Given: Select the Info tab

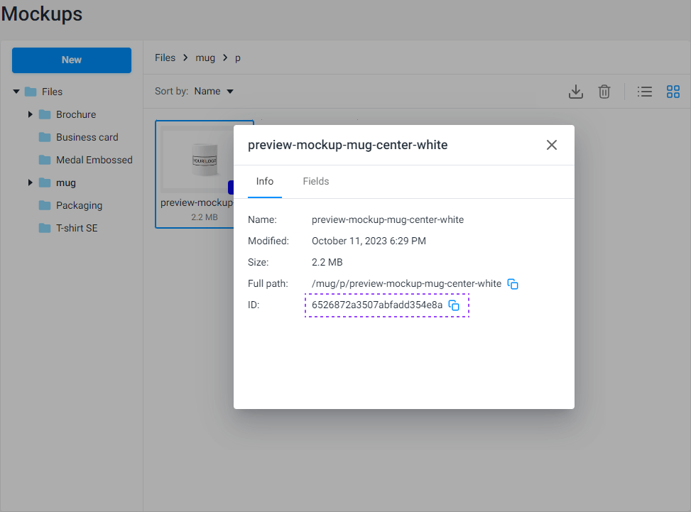Looking at the screenshot, I should click(265, 182).
